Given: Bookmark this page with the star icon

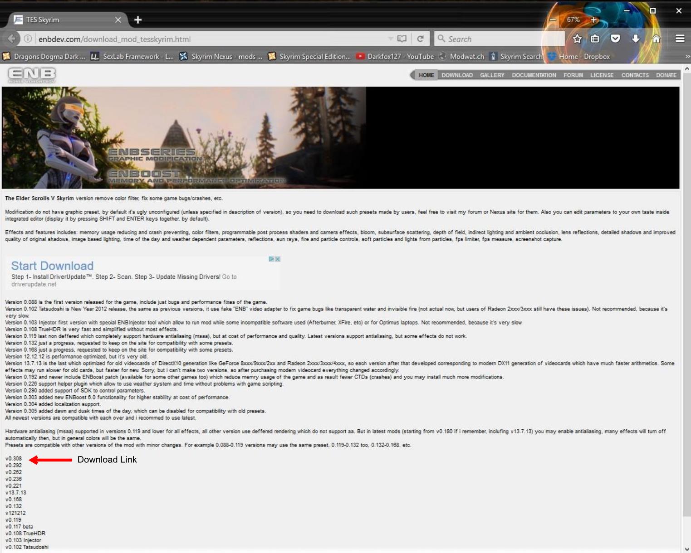Looking at the screenshot, I should coord(577,39).
